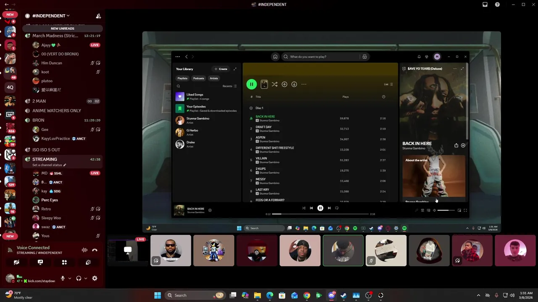Click your user avatar in bottom panel
Screen dimensions: 538x302
(10, 278)
